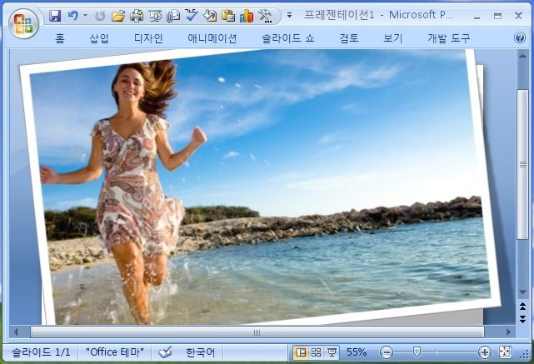This screenshot has height=364, width=534.
Task: Fit slide to current window
Action: pos(505,352)
